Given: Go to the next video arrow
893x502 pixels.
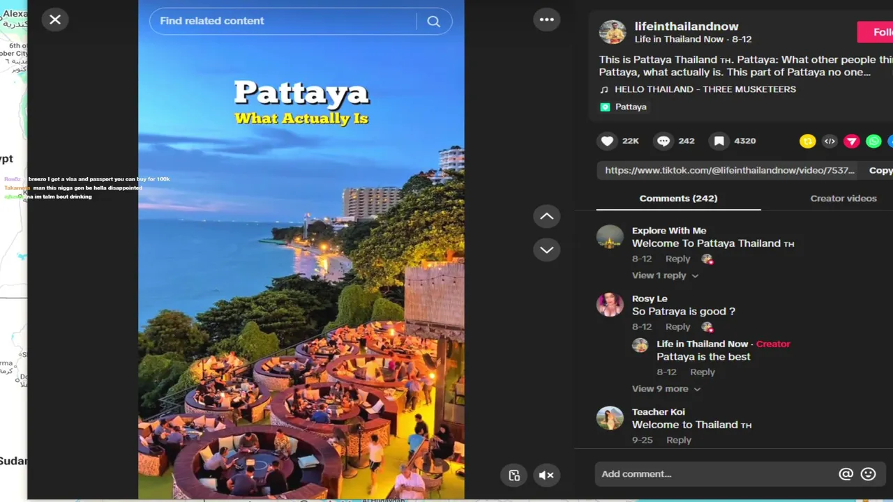Looking at the screenshot, I should [547, 250].
